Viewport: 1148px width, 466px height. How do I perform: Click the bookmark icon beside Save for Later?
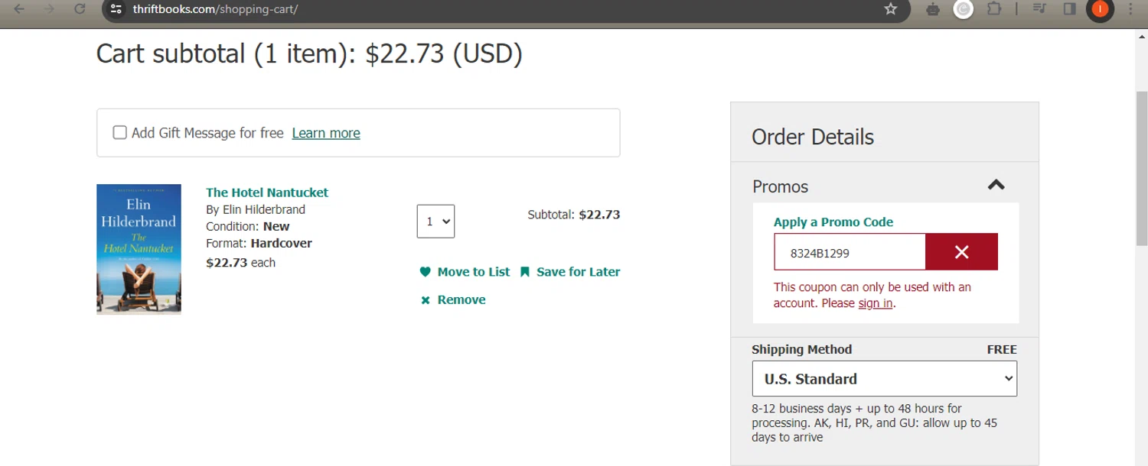525,272
